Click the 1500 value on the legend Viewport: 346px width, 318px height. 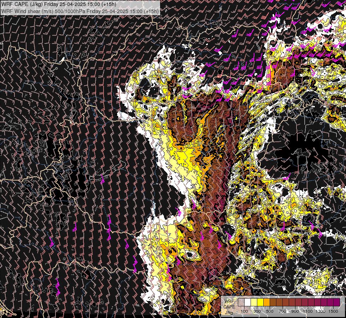tap(333, 311)
